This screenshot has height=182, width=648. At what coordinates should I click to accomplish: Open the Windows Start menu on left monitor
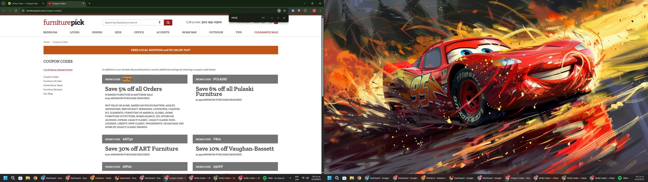pyautogui.click(x=6, y=178)
